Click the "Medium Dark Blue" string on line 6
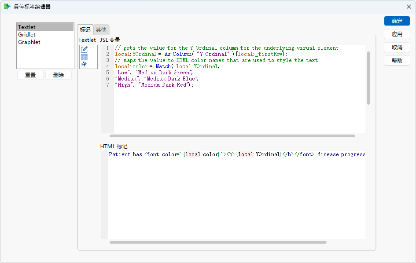The width and height of the screenshot is (416, 263). click(171, 78)
